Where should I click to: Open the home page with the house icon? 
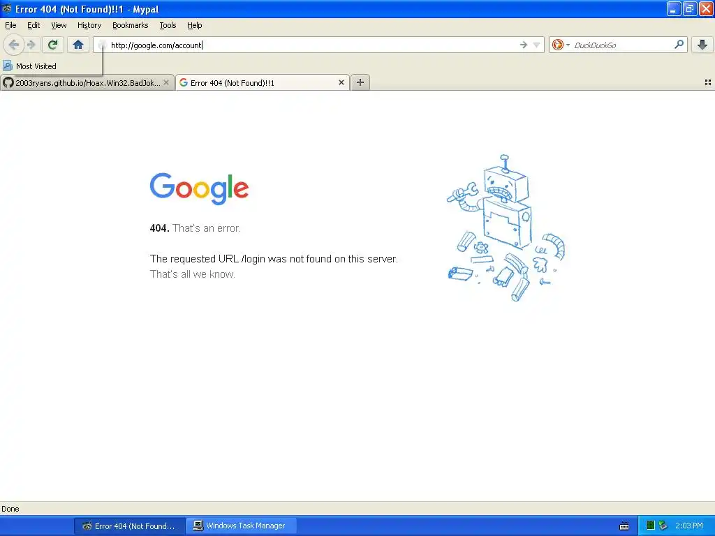tap(78, 45)
